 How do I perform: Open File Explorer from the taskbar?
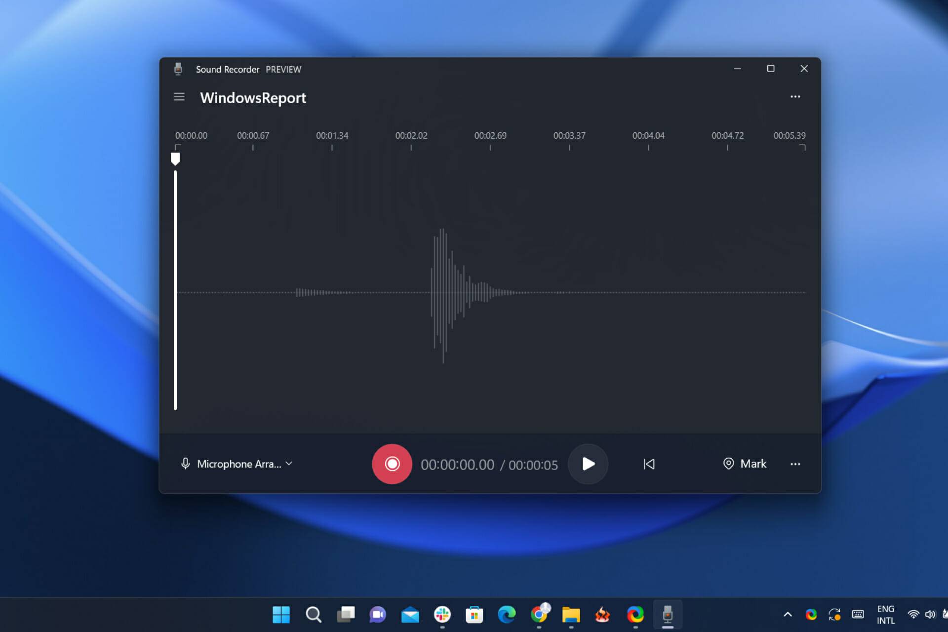click(571, 614)
